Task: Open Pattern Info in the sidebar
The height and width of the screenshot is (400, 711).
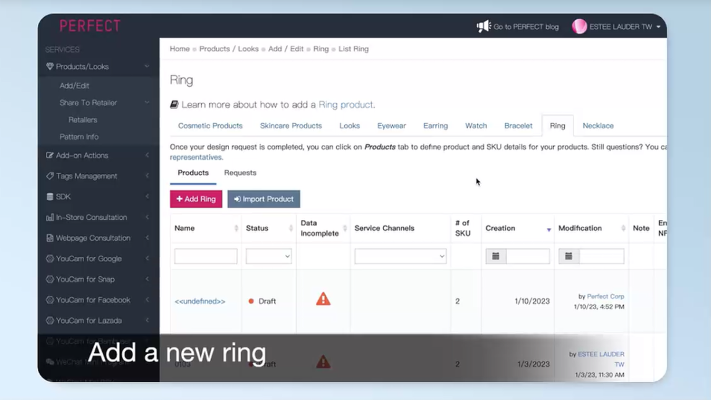Action: [x=79, y=136]
